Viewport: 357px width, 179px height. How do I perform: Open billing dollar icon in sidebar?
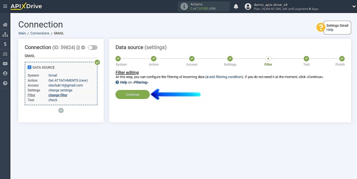[x=5, y=44]
